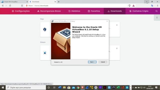Open the blue photo taskbar app
This screenshot has height=90, width=160.
[x=109, y=87]
